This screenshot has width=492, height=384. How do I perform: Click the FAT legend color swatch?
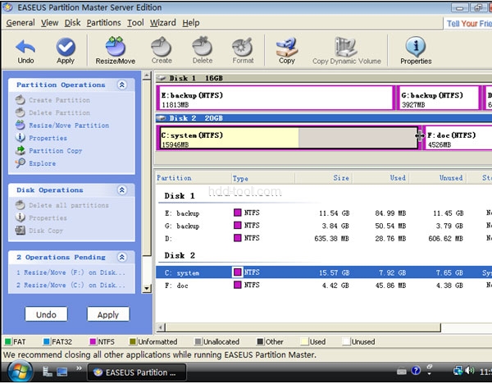tap(8, 341)
